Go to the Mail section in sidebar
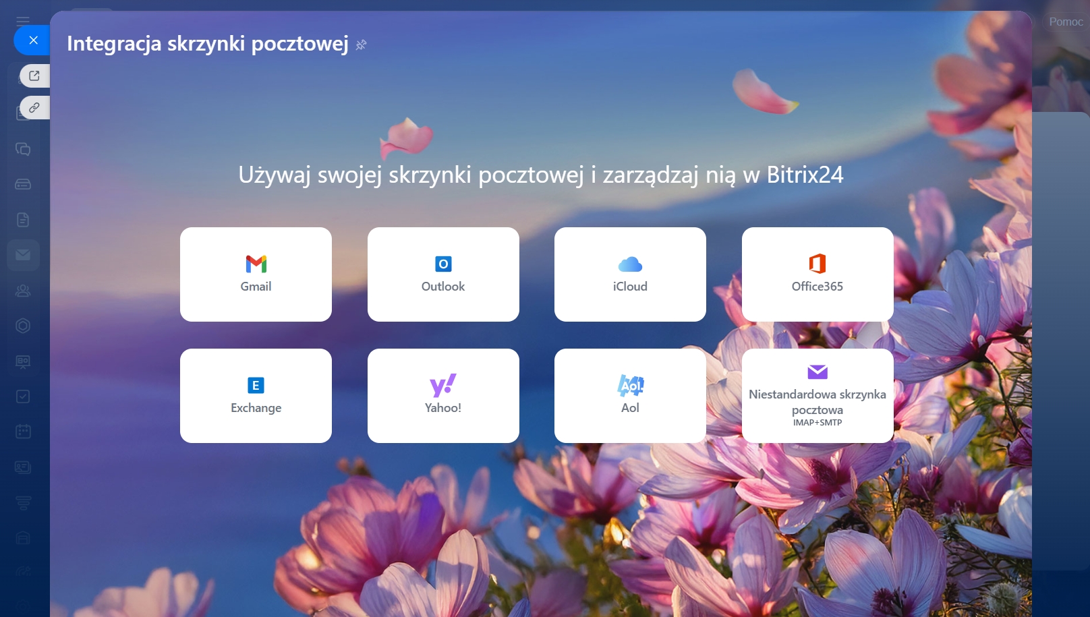Viewport: 1090px width, 617px height. 23,255
